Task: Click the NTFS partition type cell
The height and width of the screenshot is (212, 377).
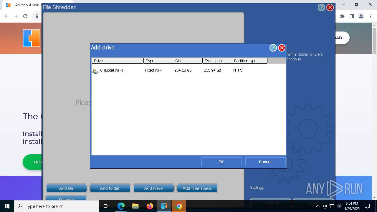Action: click(x=238, y=70)
